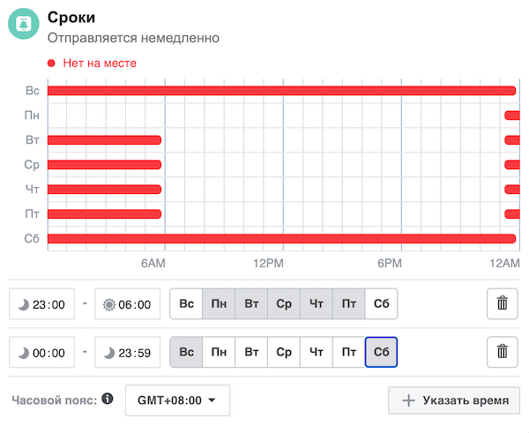This screenshot has width=529, height=433.
Task: Delete the 00:00–23:59 time range
Action: tap(503, 352)
